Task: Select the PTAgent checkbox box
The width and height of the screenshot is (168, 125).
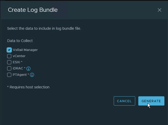Action: [9, 75]
